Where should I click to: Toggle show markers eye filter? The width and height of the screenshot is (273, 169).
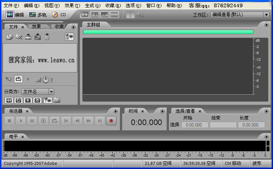click(x=47, y=100)
